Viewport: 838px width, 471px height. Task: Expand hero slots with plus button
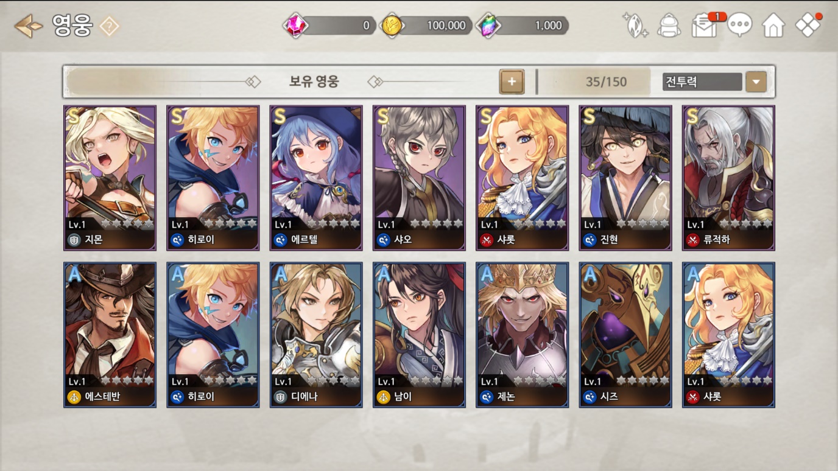tap(512, 82)
